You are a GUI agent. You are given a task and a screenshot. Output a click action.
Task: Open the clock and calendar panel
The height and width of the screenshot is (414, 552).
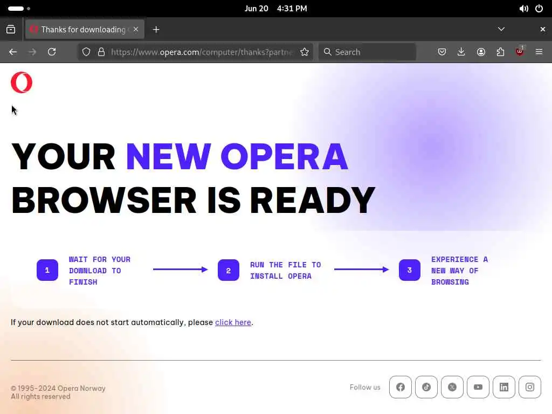(275, 9)
